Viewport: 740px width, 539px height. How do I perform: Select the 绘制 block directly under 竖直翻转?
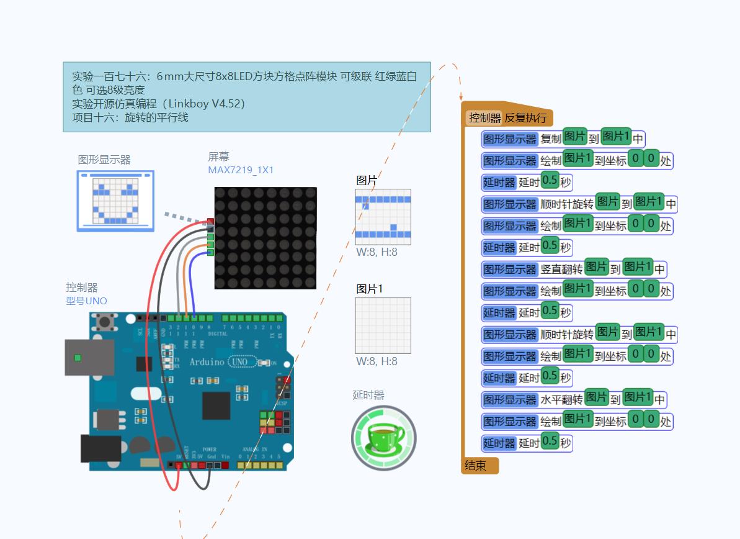577,291
